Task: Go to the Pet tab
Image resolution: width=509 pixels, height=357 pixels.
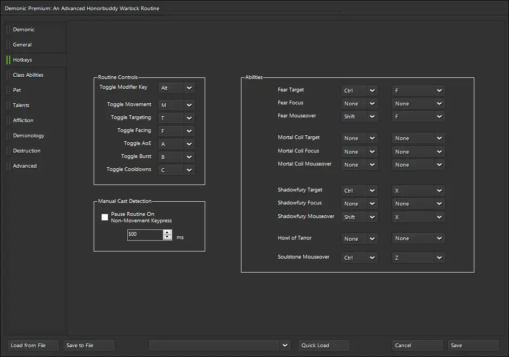Action: [x=36, y=90]
